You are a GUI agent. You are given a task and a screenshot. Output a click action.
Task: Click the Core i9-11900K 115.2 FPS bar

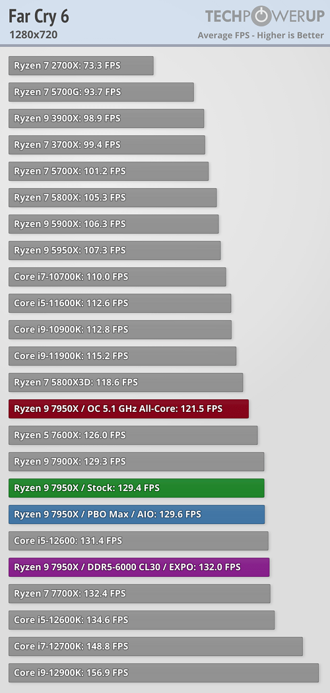coord(122,356)
